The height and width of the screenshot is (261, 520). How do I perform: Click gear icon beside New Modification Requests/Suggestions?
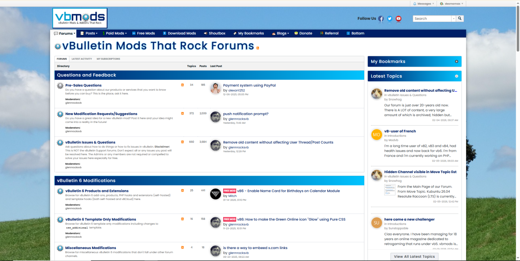[x=60, y=114]
